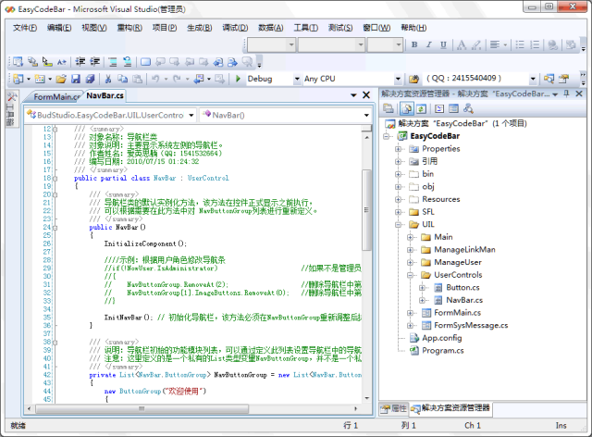This screenshot has height=437, width=592.
Task: Click Properties icon in Solution Explorer toolbar
Action: 390,109
